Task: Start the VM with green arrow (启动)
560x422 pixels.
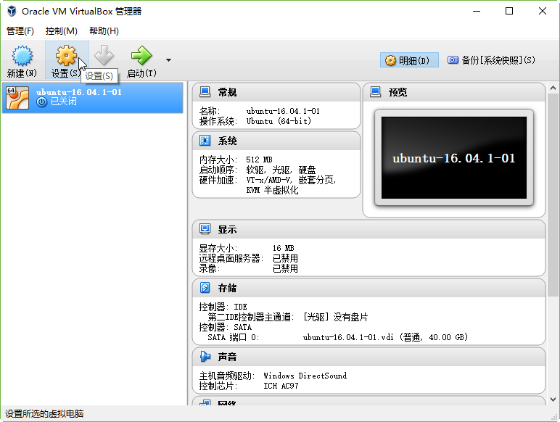Action: coord(141,56)
